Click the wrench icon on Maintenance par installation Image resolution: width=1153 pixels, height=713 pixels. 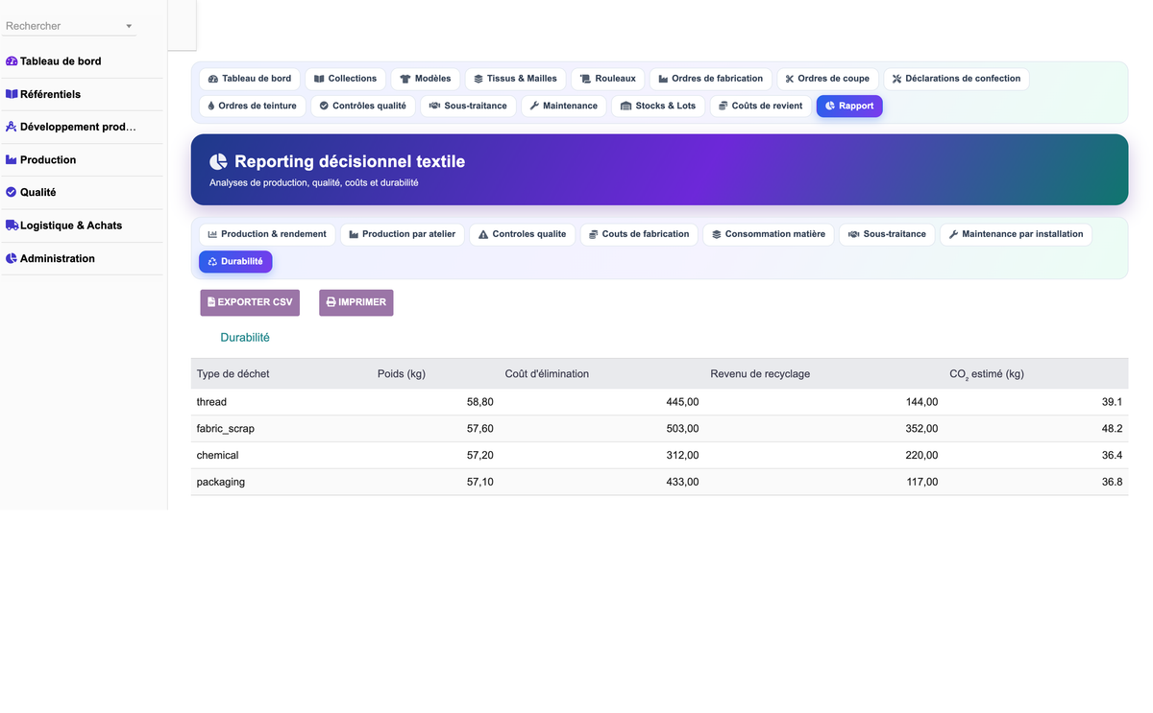pos(953,234)
